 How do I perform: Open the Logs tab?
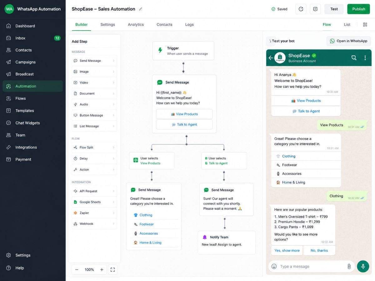tap(189, 25)
